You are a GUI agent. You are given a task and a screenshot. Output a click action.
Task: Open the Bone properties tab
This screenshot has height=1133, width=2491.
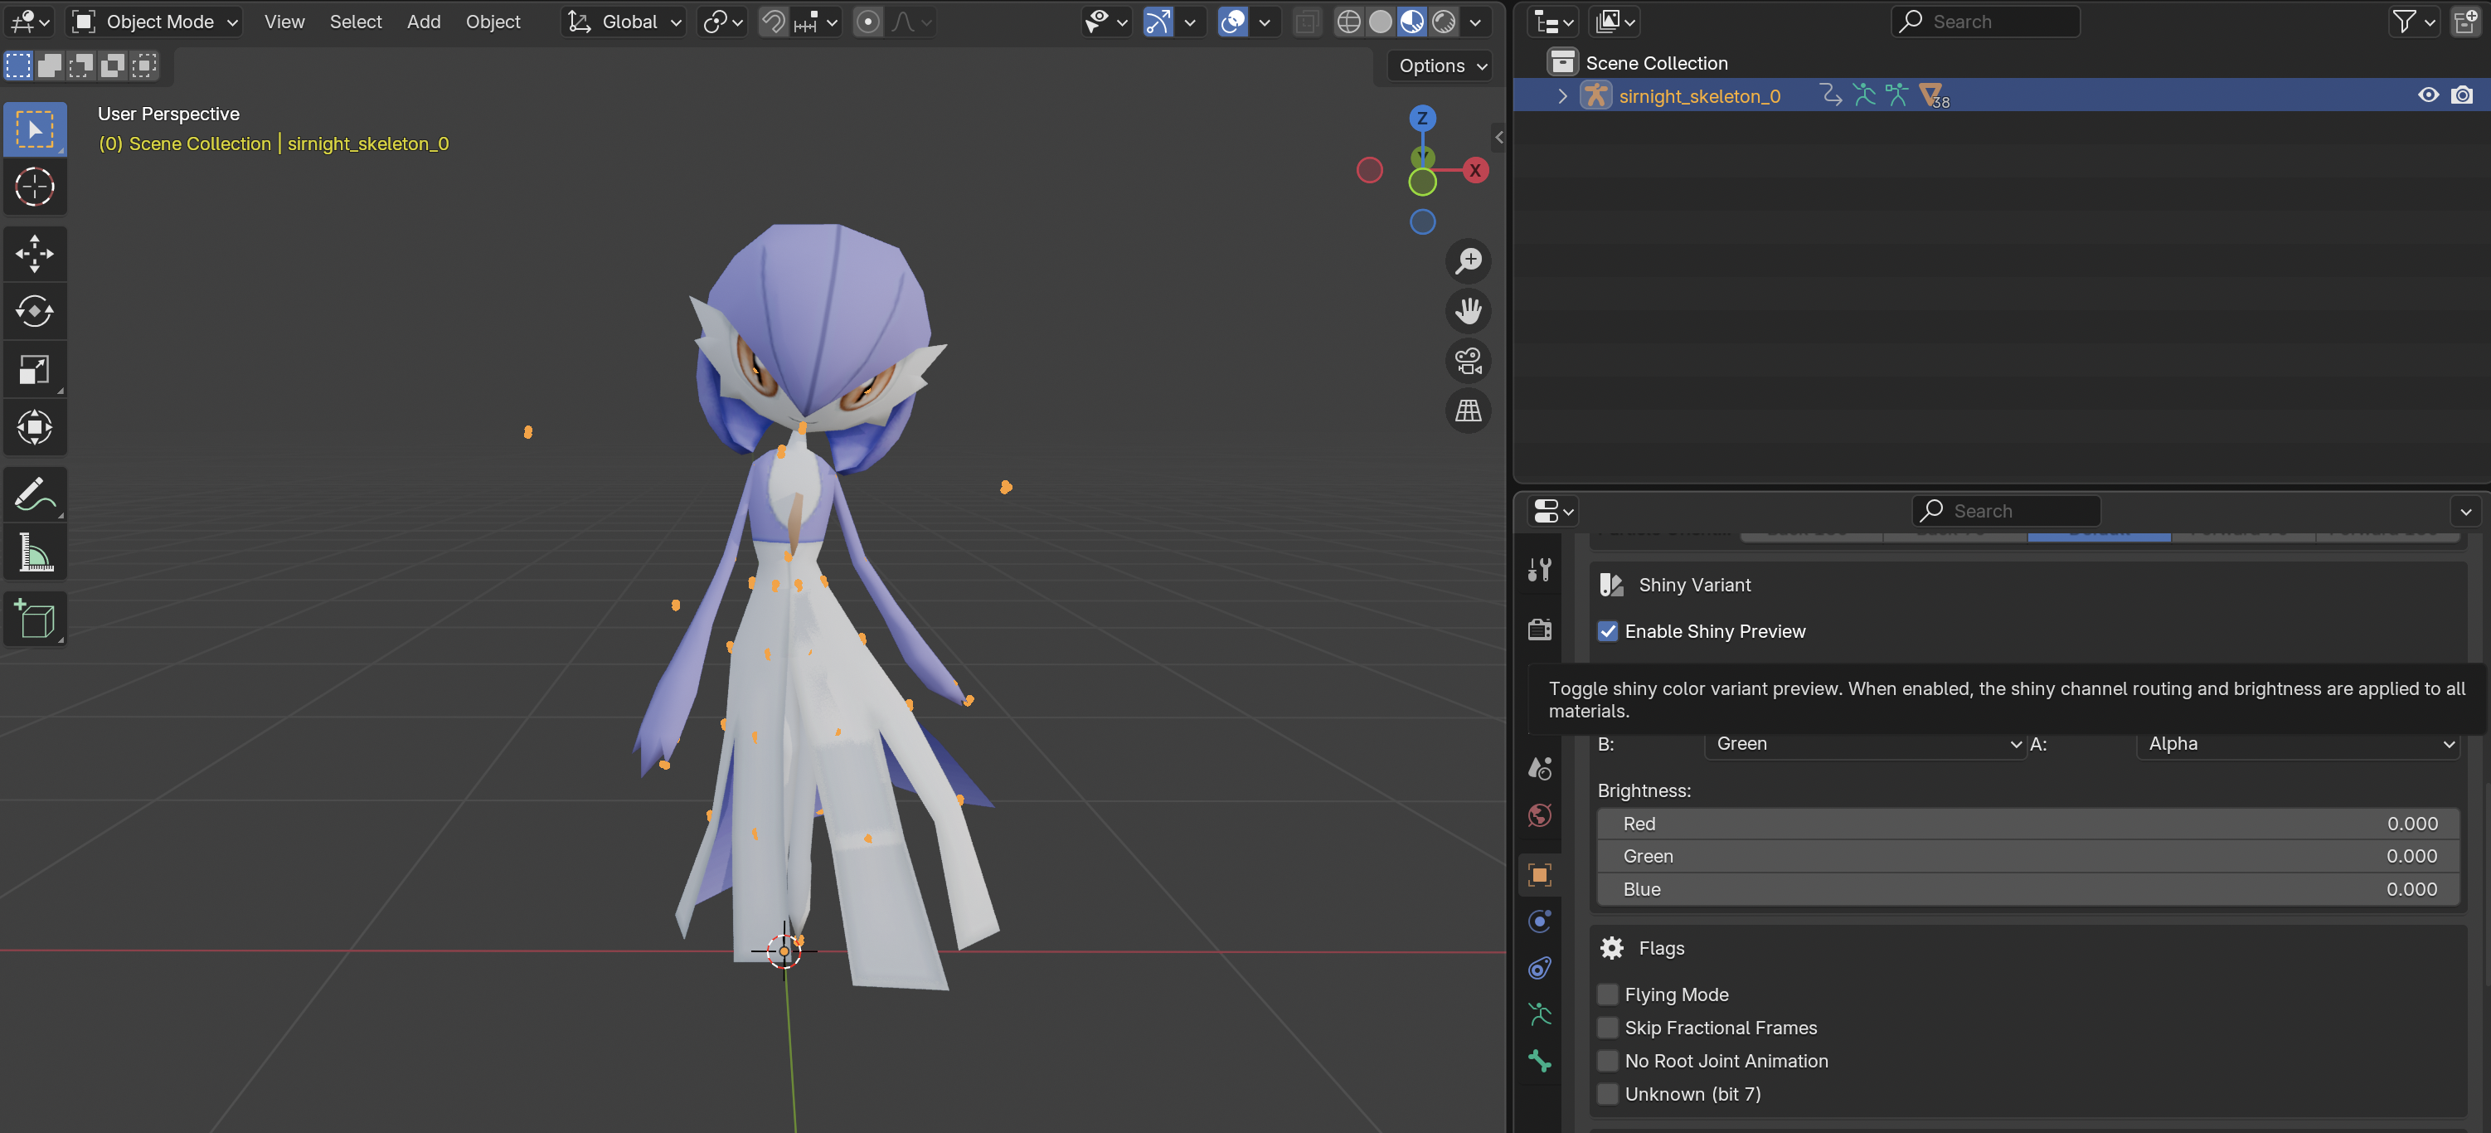click(1540, 1062)
